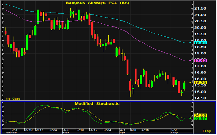Click the 3/17 date label
The image size is (217, 135).
click(93, 130)
